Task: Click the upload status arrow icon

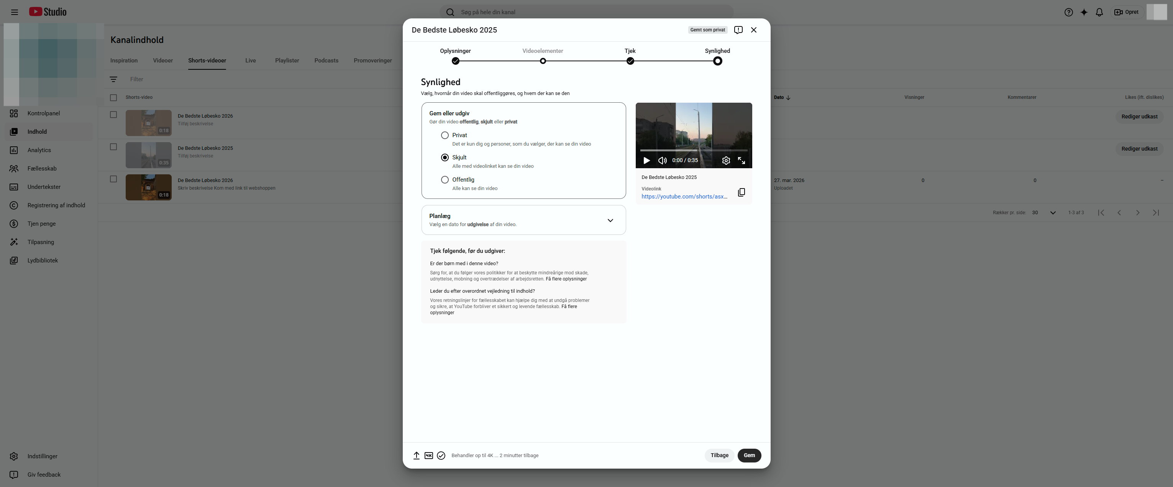Action: [416, 456]
